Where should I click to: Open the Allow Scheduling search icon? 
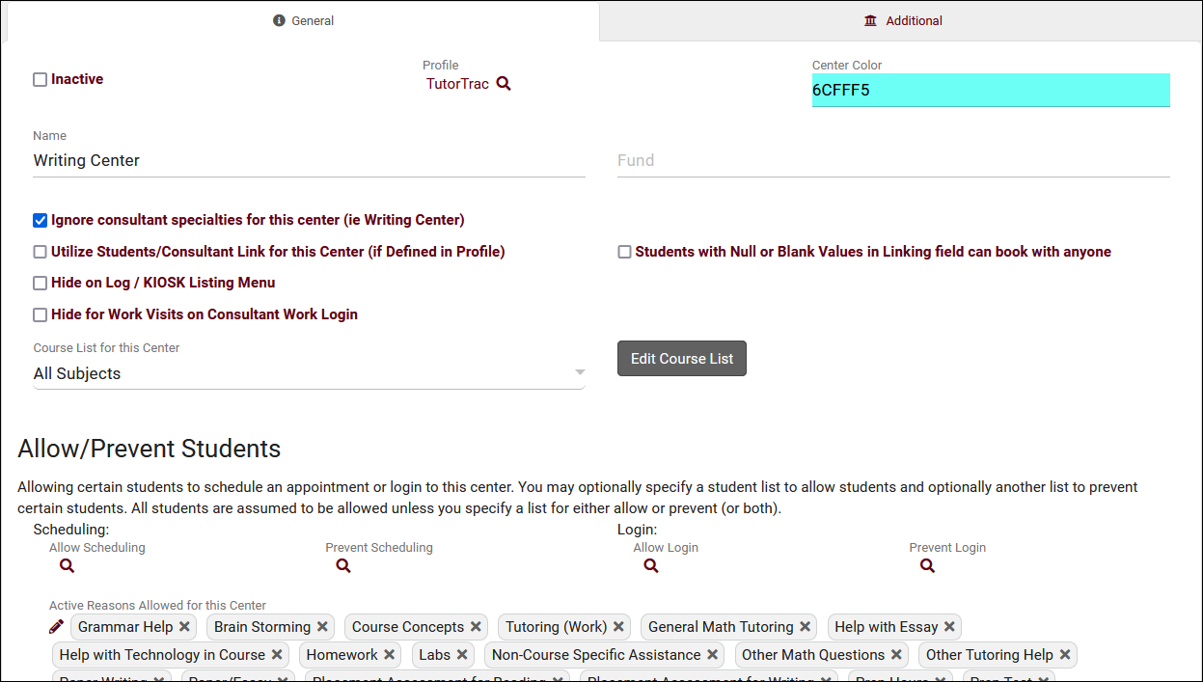(x=67, y=566)
